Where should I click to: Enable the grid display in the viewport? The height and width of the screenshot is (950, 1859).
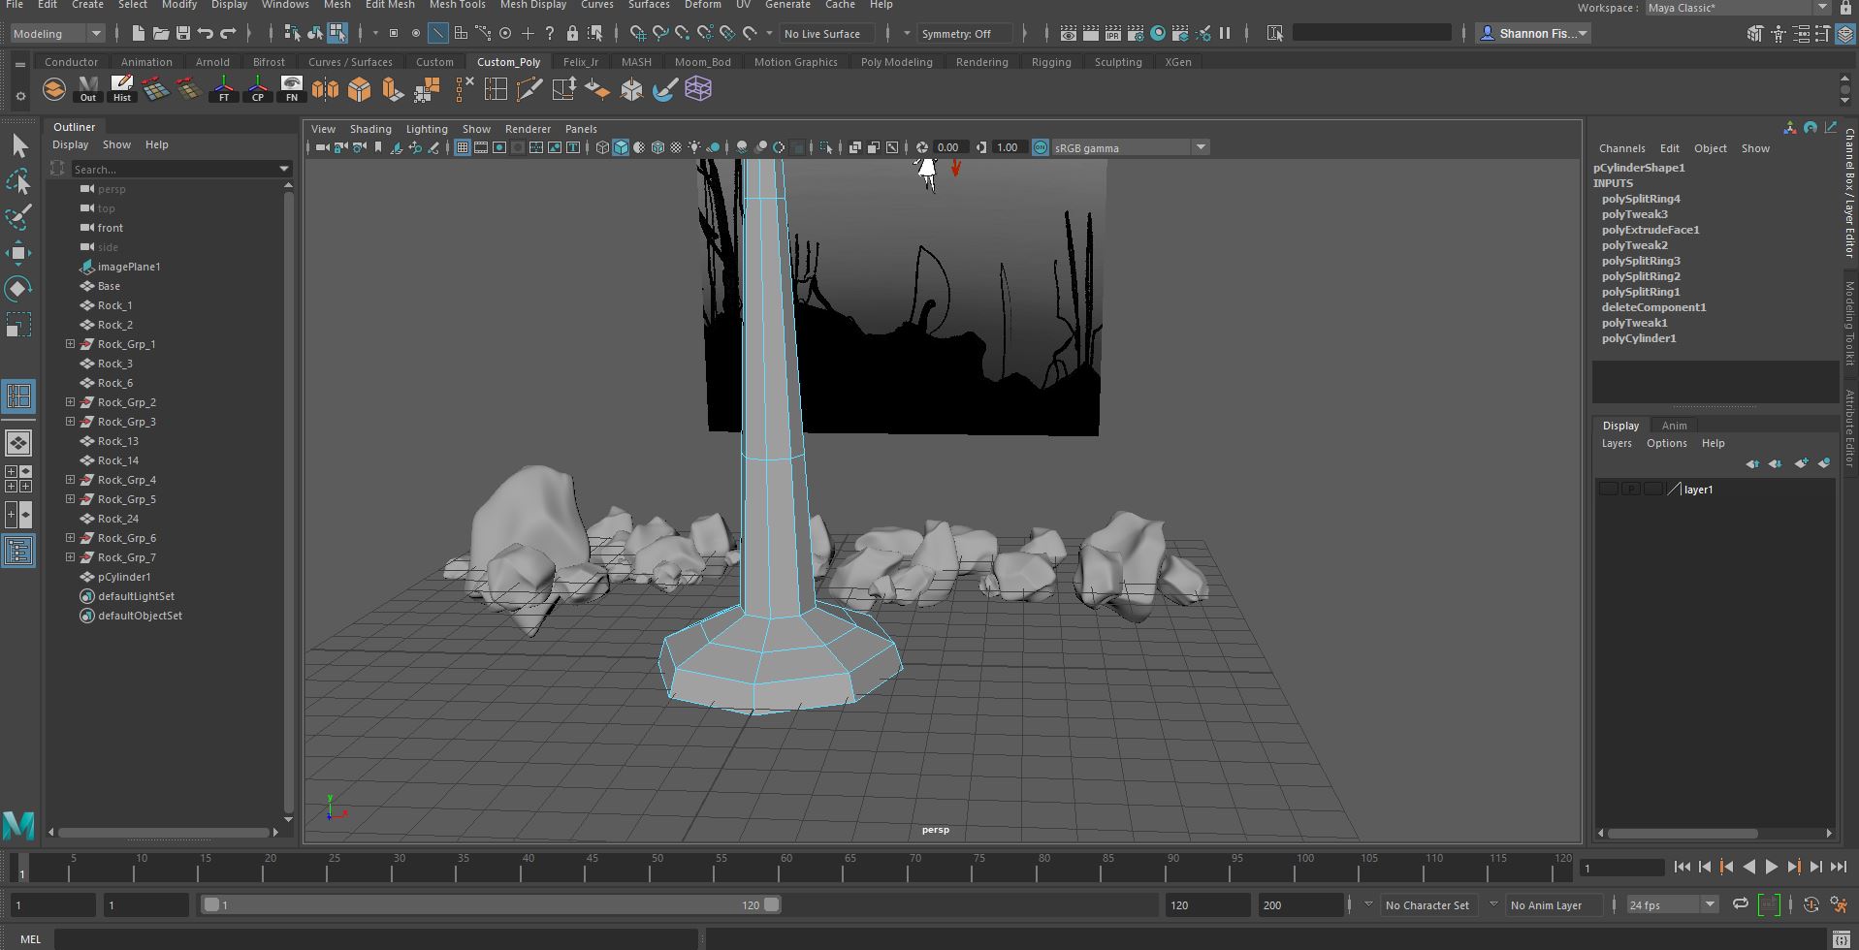point(462,147)
